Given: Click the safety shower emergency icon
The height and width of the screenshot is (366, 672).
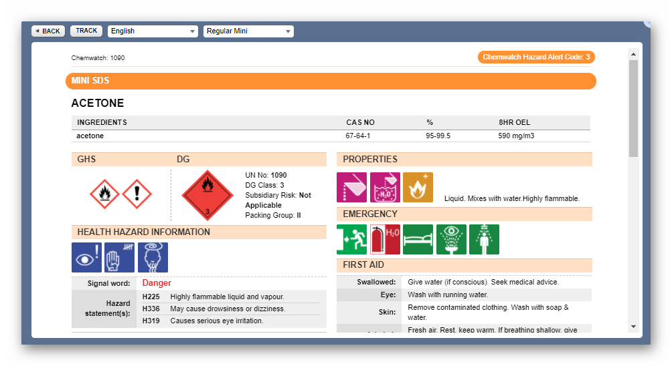Looking at the screenshot, I should (x=485, y=240).
